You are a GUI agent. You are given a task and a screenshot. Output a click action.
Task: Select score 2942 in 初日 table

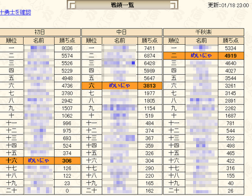67,101
